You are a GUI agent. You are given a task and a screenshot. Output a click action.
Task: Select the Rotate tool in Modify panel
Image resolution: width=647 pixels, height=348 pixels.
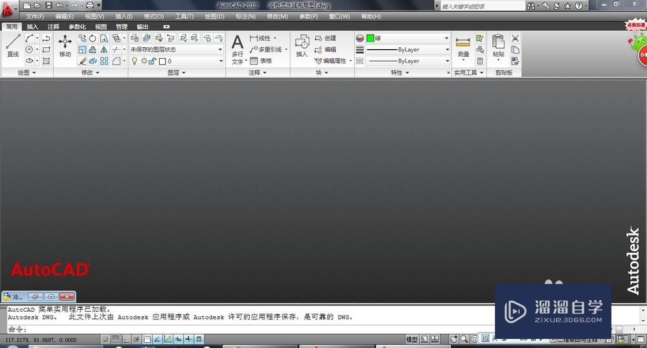pyautogui.click(x=93, y=38)
